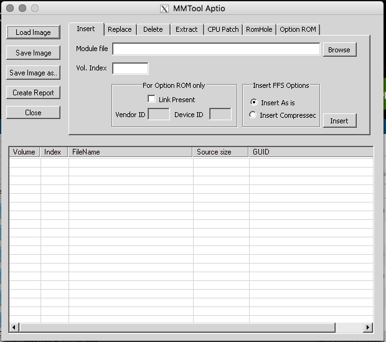
Task: Generate a report with Create Report
Action: coord(33,93)
